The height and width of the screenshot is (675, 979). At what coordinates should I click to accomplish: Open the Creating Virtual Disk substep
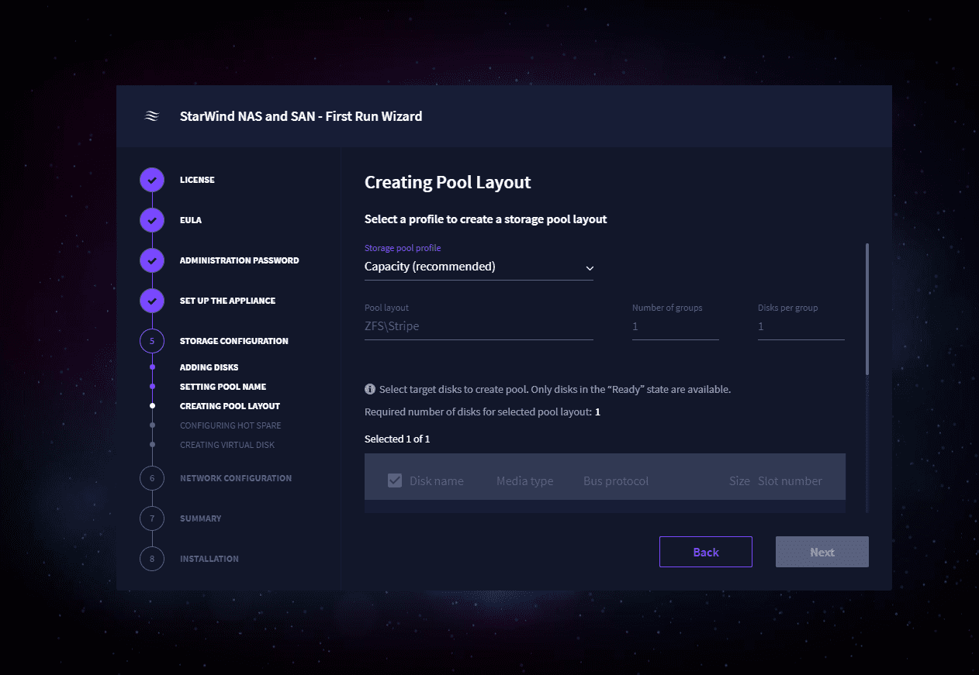click(x=227, y=445)
